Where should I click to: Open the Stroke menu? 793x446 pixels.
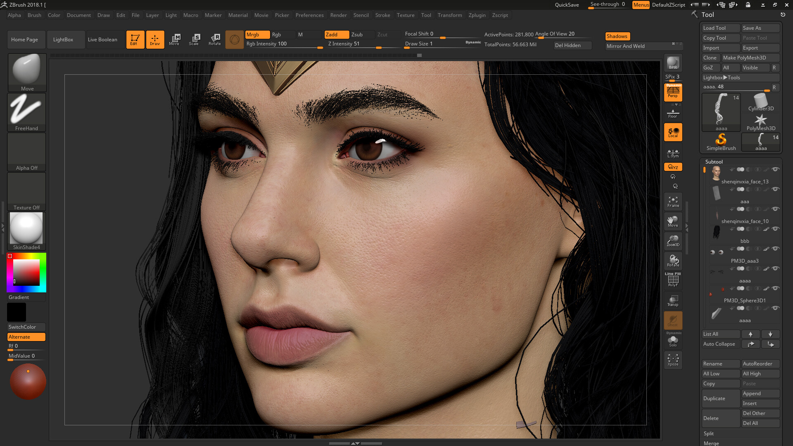(x=382, y=15)
